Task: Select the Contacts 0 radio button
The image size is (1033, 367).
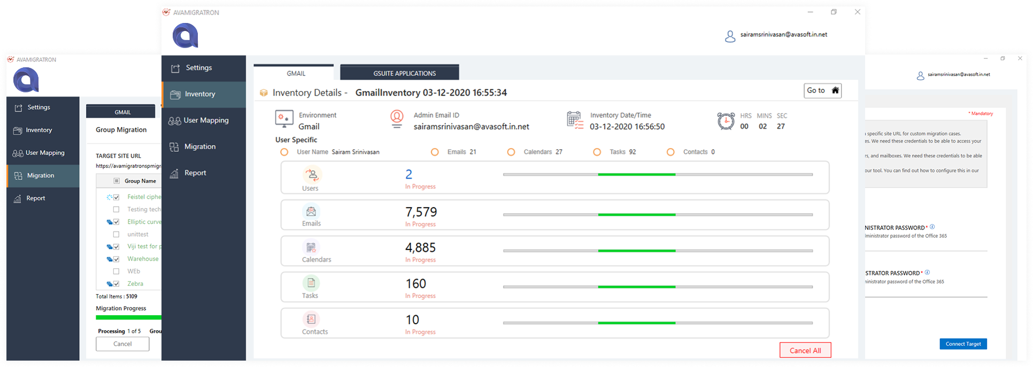Action: [670, 152]
